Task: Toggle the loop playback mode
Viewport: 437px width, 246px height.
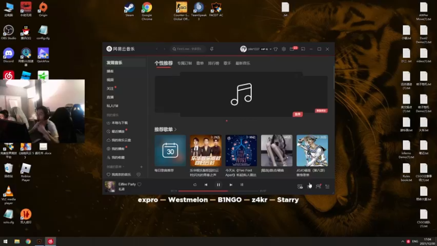Action: [195, 185]
